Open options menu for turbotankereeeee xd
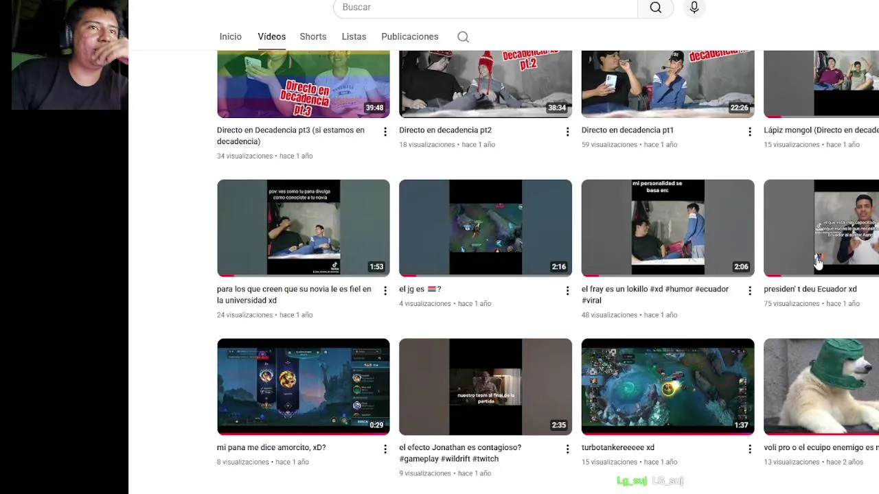879x494 pixels. point(750,449)
